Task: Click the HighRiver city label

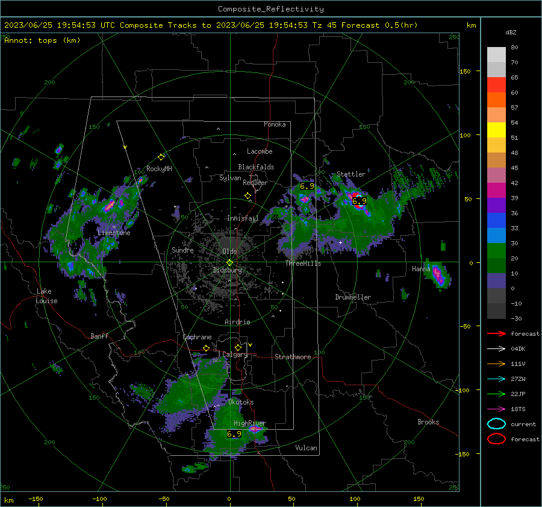Action: [249, 423]
